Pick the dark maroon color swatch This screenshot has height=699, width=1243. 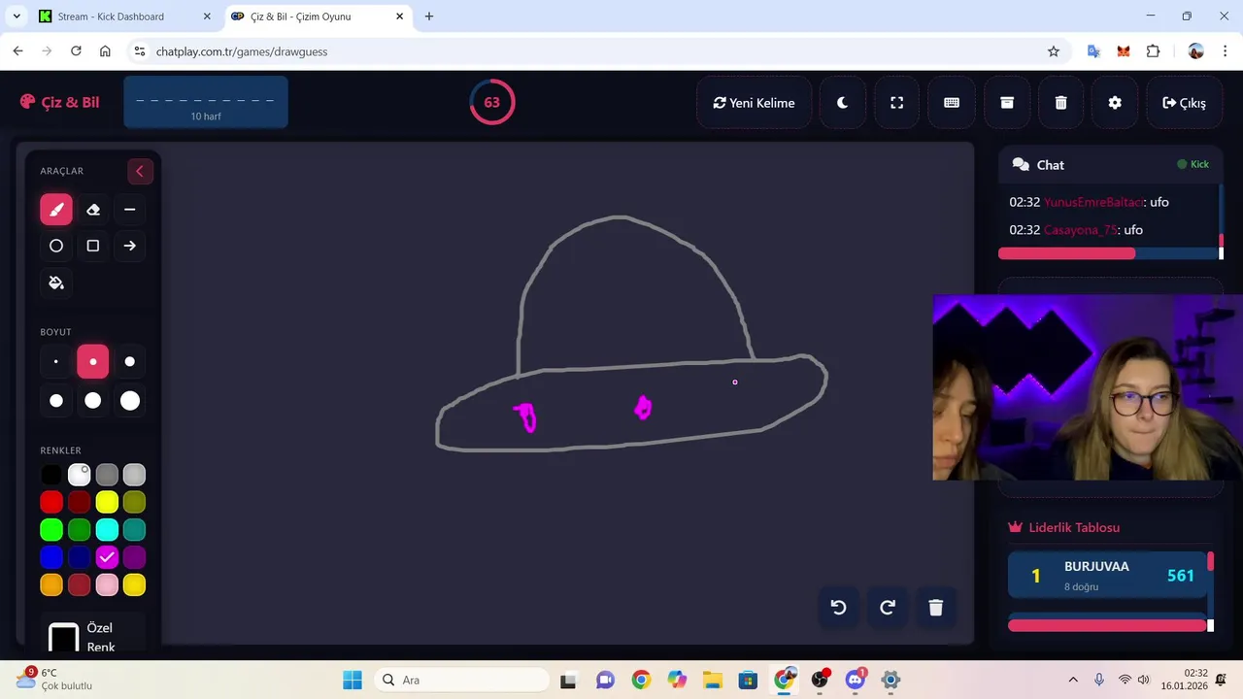point(80,502)
